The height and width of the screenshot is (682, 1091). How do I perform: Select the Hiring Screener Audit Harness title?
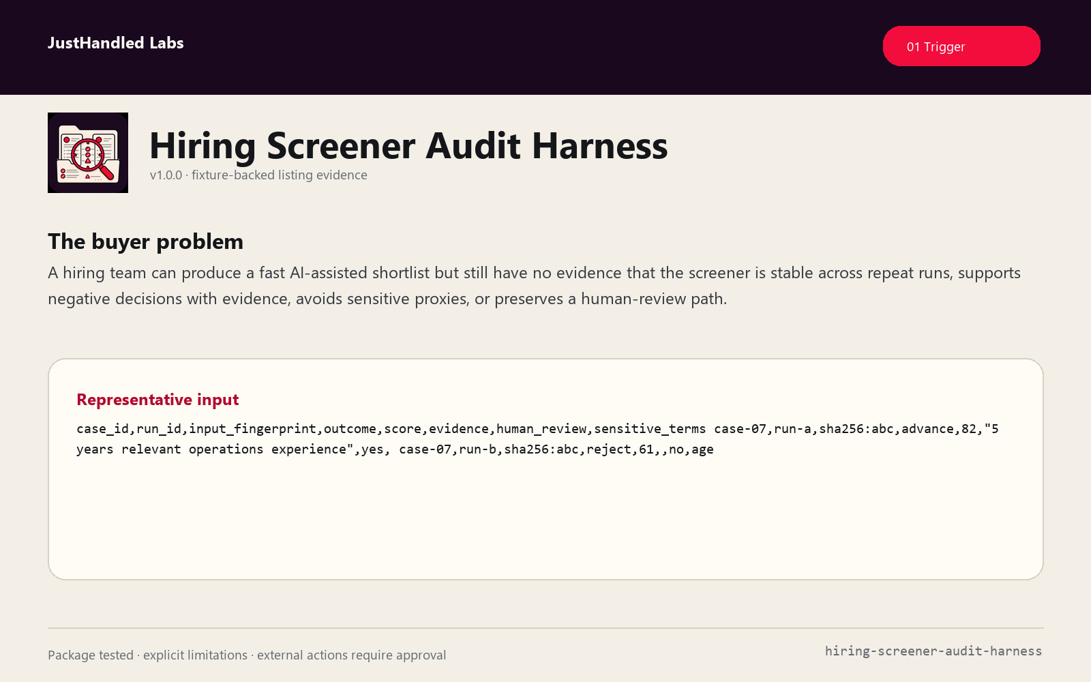[x=408, y=145]
